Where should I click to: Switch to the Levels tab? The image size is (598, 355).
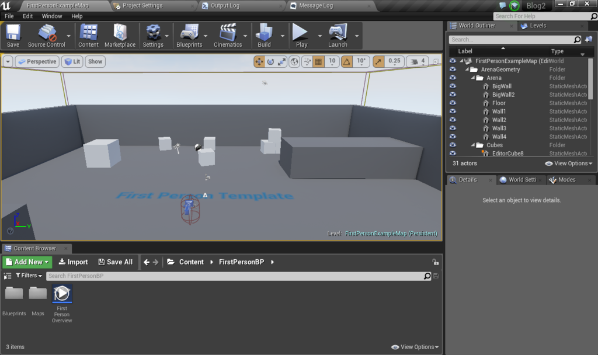[x=538, y=26]
